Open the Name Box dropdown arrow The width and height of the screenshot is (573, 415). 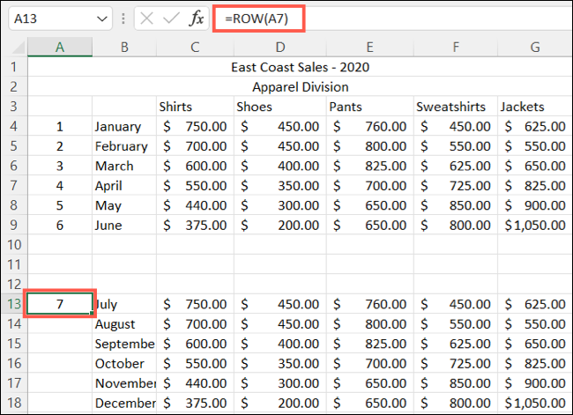pyautogui.click(x=101, y=19)
